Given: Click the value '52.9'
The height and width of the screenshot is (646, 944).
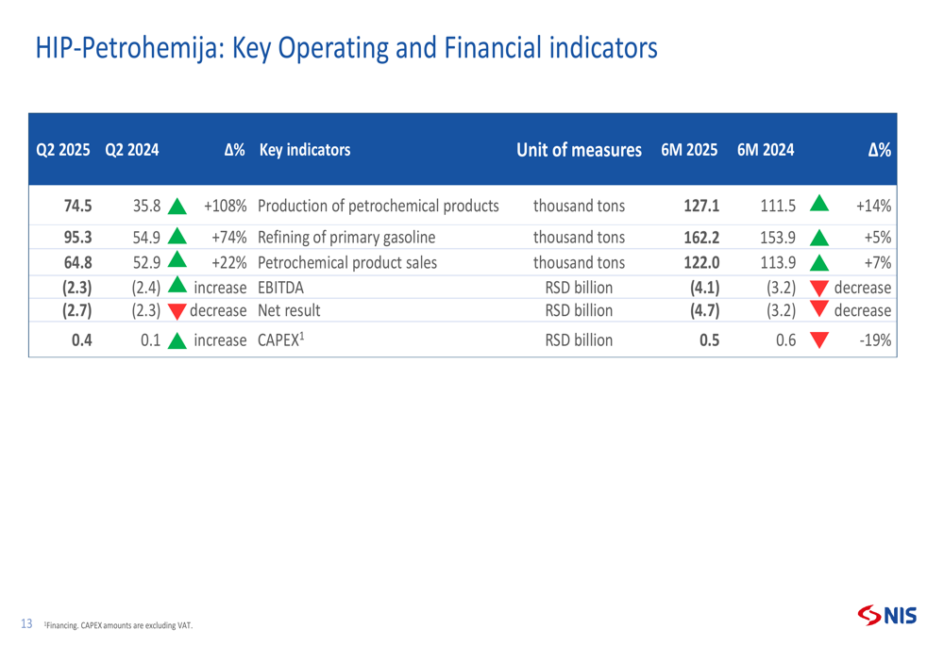Looking at the screenshot, I should click(146, 263).
